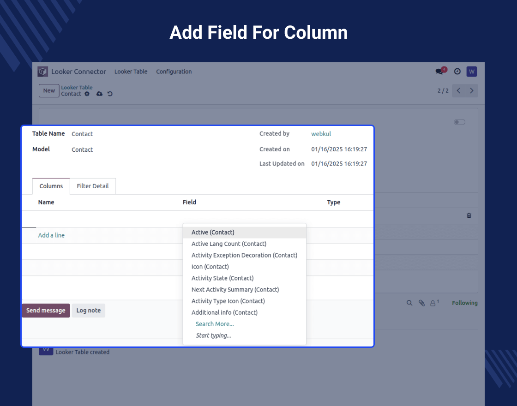Click Add a line link
Viewport: 517px width, 406px height.
pos(51,235)
